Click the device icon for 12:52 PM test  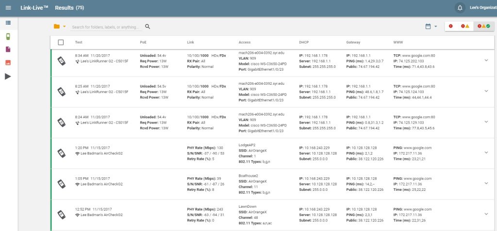click(61, 215)
